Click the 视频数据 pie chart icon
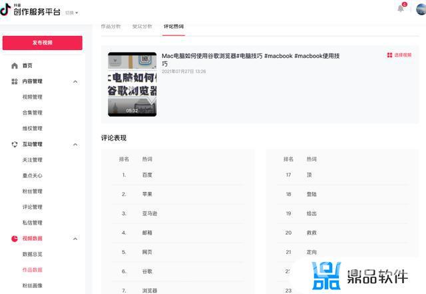 15,239
